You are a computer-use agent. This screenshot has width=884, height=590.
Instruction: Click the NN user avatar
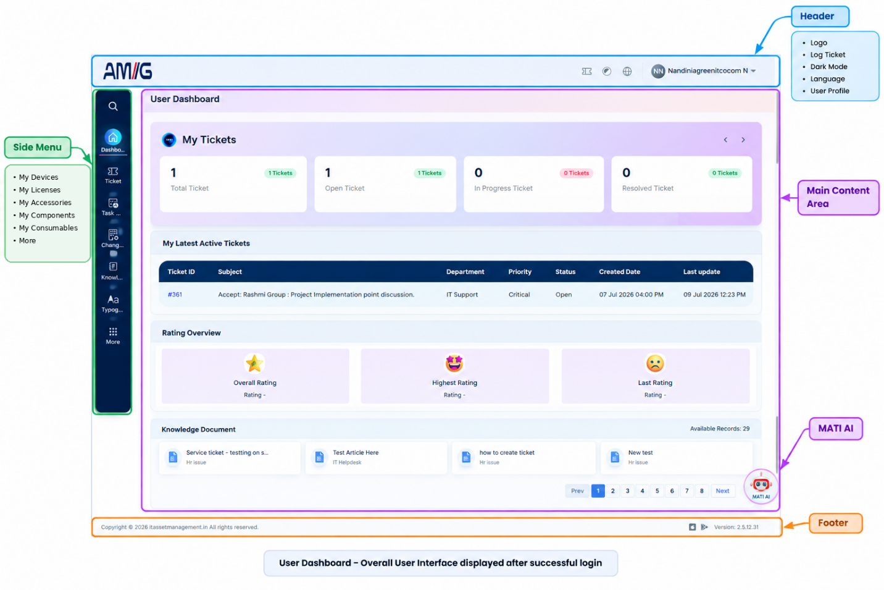click(x=658, y=71)
